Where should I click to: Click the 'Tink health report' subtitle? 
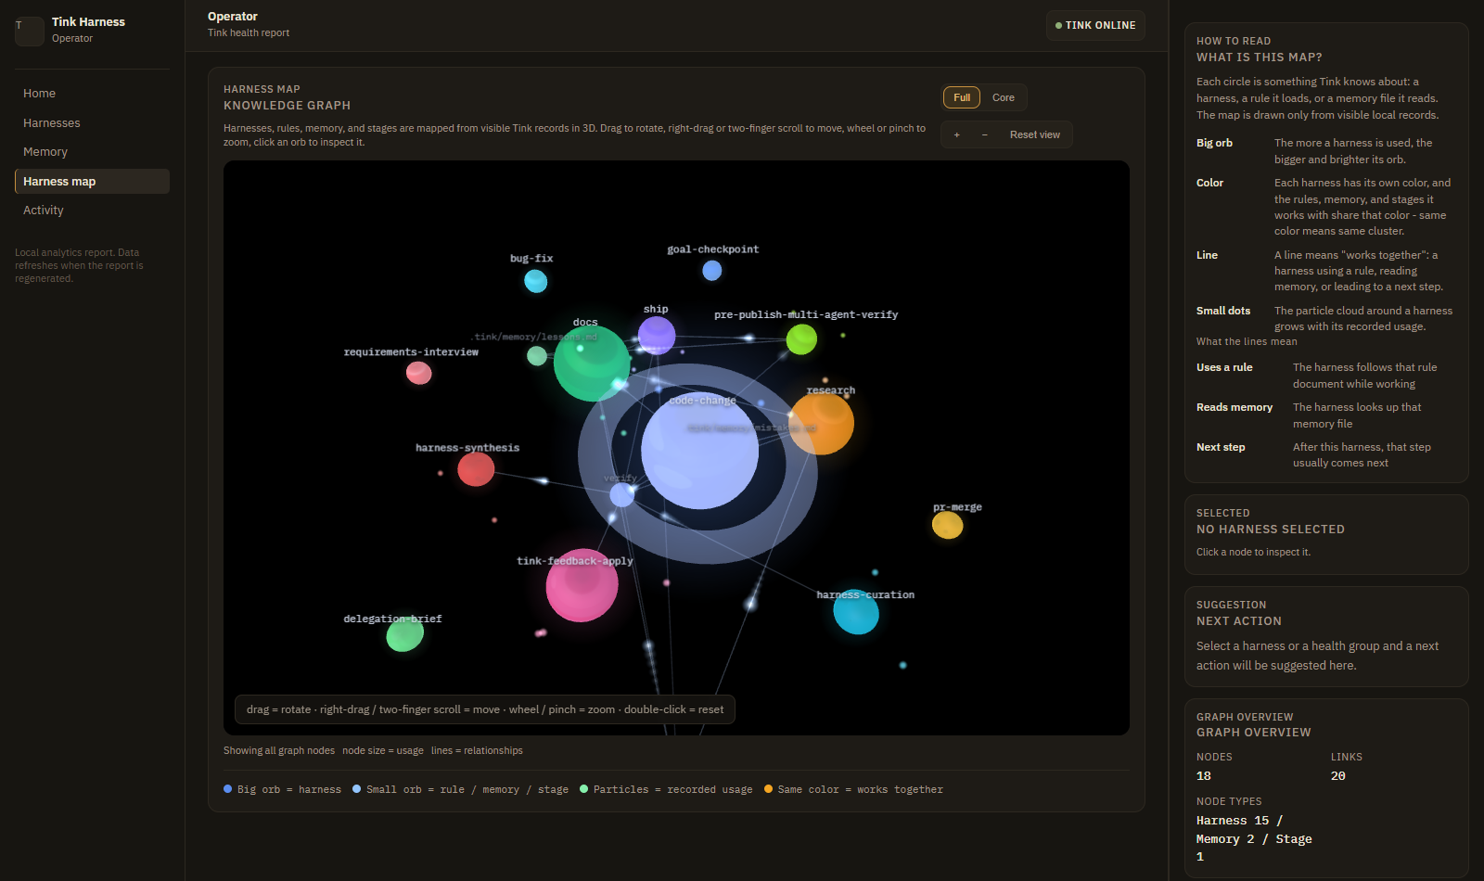[x=249, y=32]
